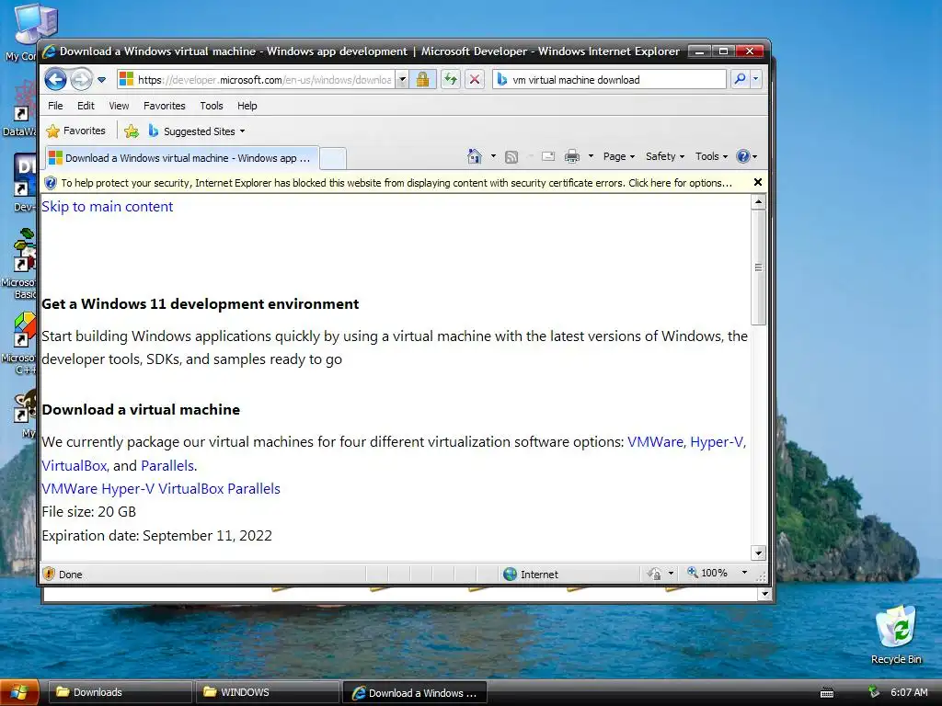Click the information bar security message
Screen dimensions: 942x706
point(396,183)
